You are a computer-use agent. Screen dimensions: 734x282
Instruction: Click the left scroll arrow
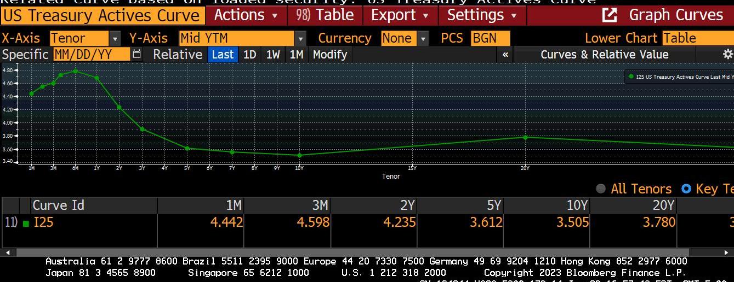click(8, 252)
